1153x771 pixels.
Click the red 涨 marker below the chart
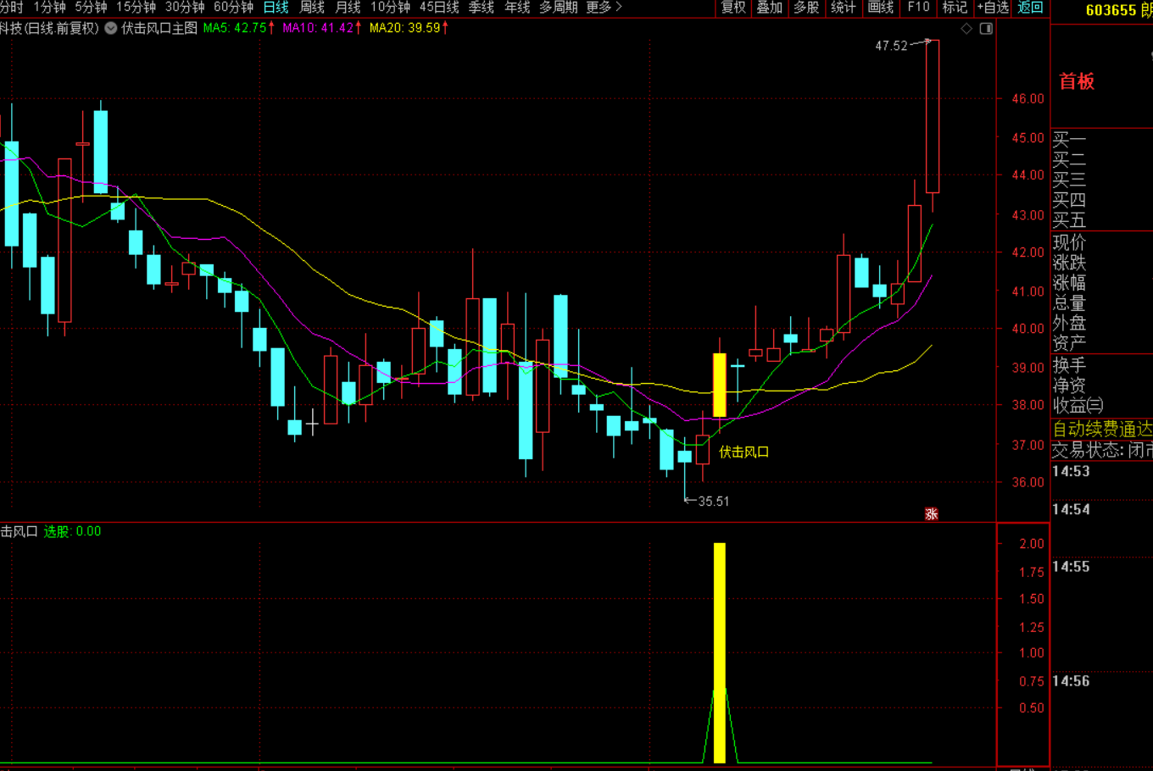click(x=932, y=514)
